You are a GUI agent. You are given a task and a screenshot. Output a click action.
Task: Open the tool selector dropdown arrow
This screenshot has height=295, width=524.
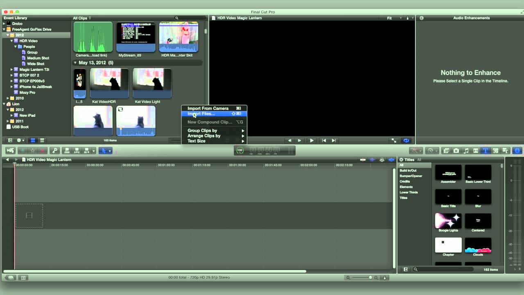pos(110,151)
